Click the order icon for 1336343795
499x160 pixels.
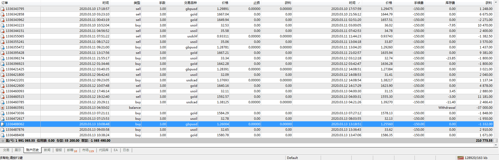(x=3, y=9)
